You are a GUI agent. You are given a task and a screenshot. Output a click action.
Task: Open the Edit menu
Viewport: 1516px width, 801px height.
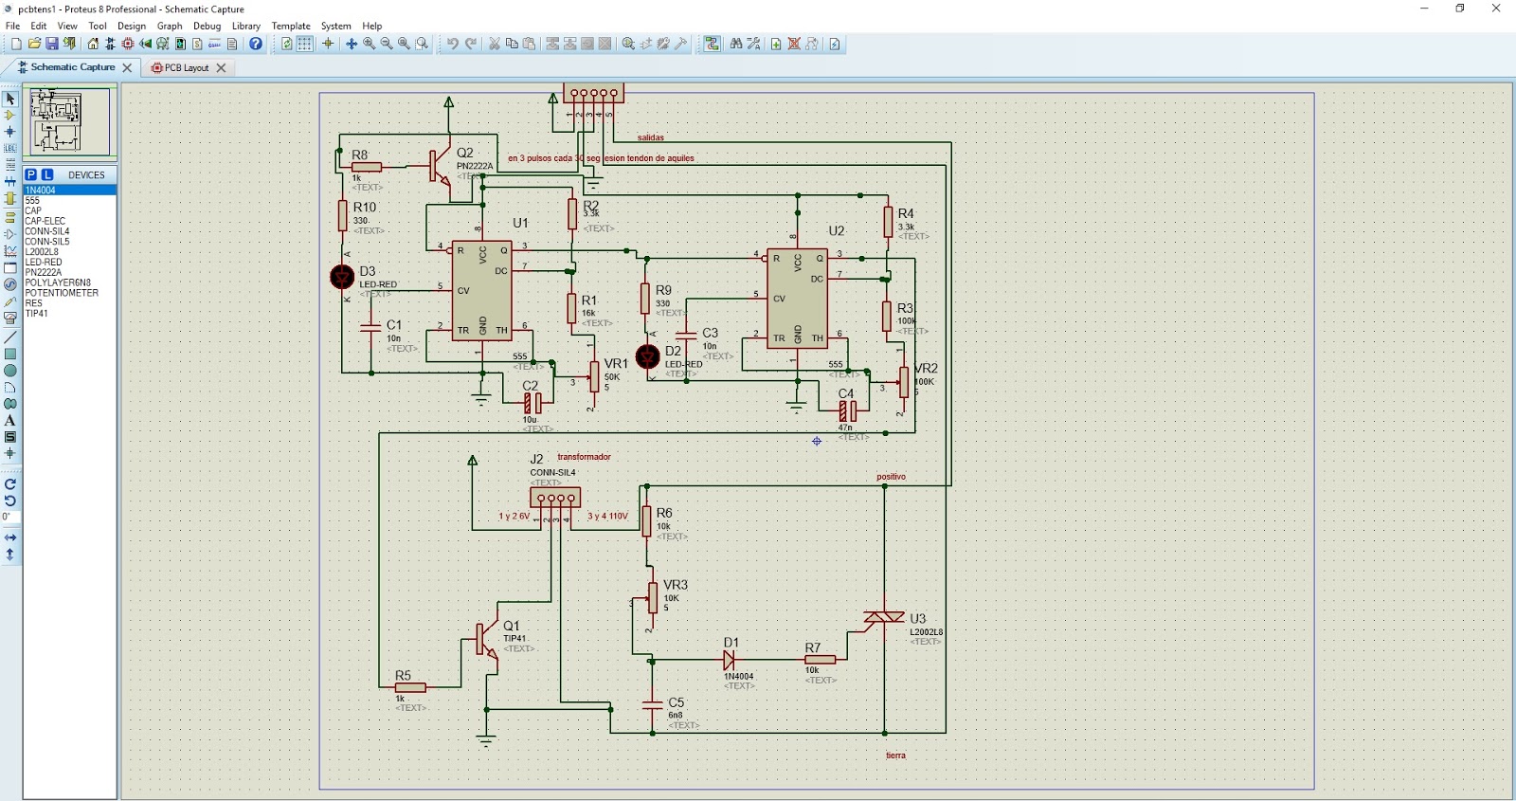(x=39, y=26)
